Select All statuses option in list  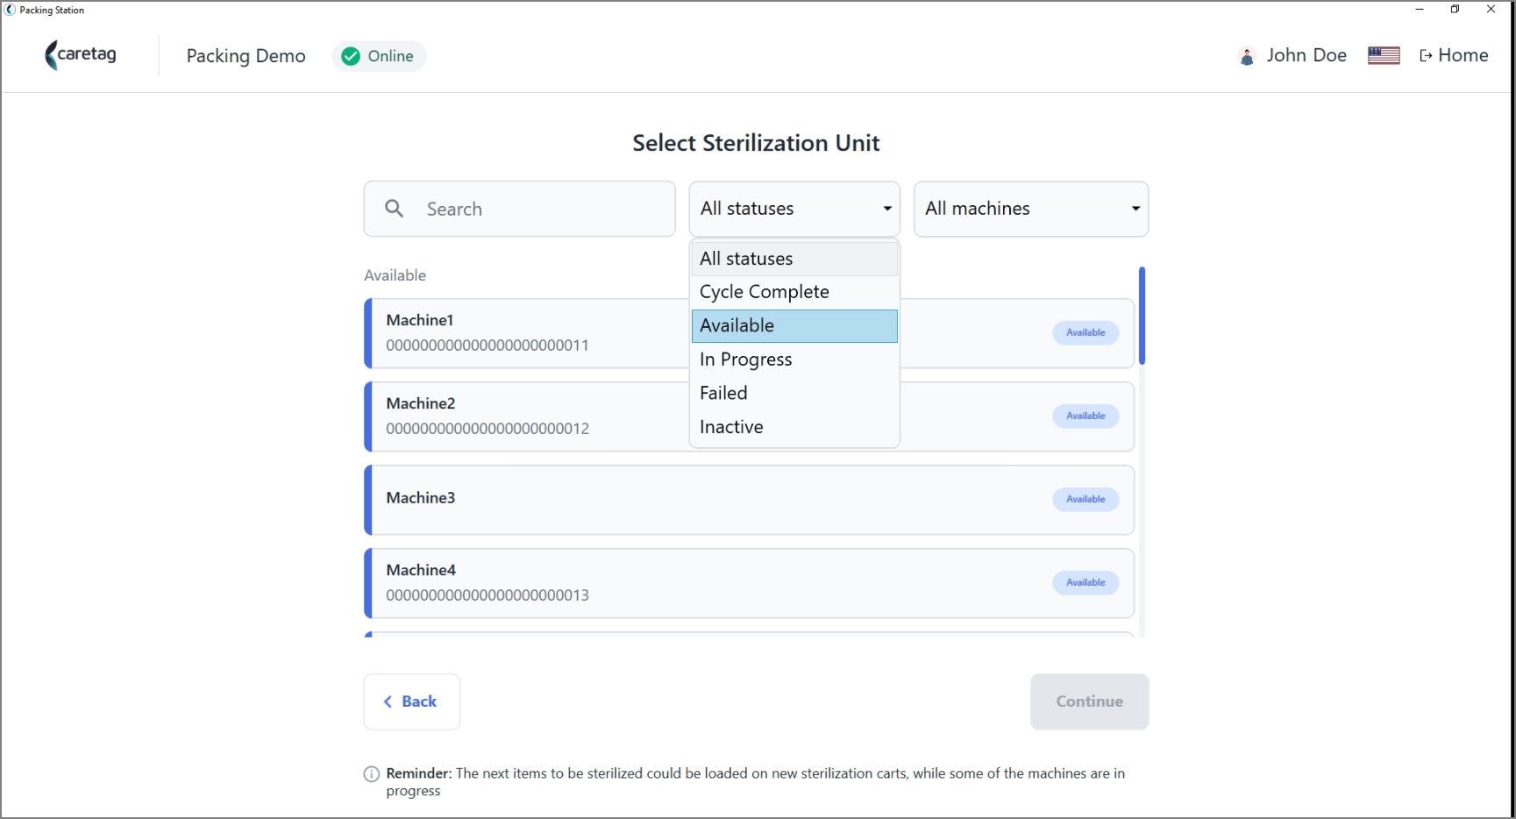click(794, 259)
